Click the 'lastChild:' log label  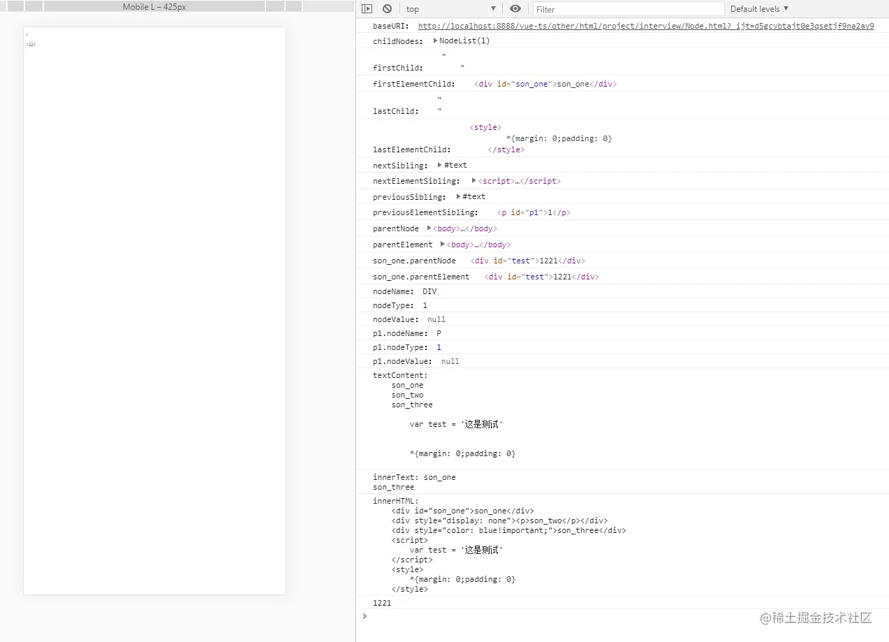pos(396,111)
